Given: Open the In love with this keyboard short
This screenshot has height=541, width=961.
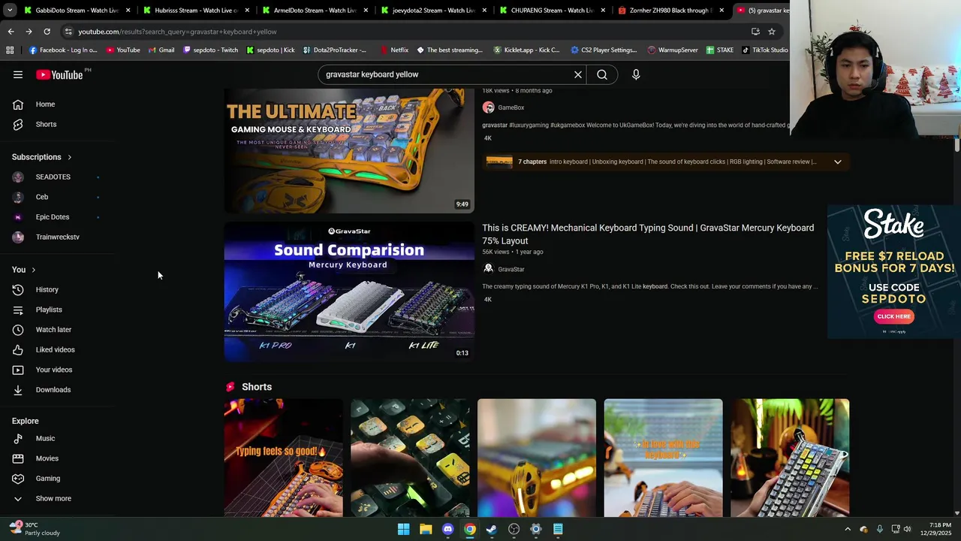Looking at the screenshot, I should click(x=664, y=458).
